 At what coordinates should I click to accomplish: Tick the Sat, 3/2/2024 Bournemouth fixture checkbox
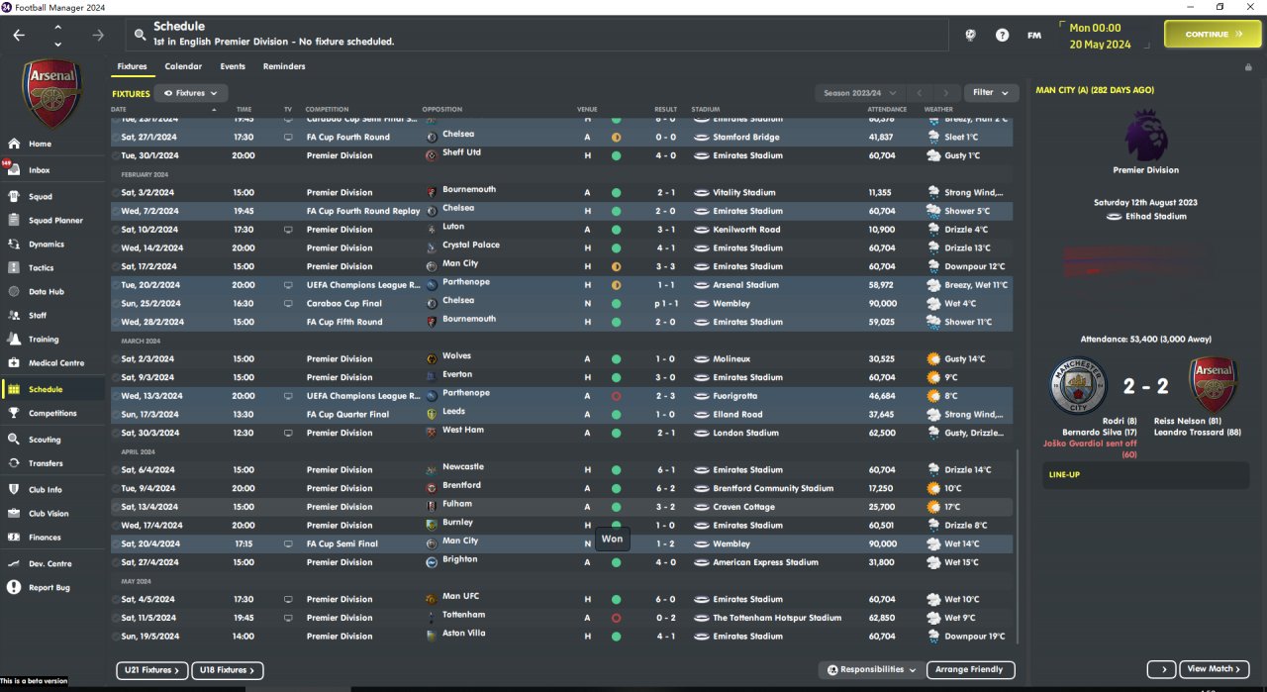tap(116, 193)
